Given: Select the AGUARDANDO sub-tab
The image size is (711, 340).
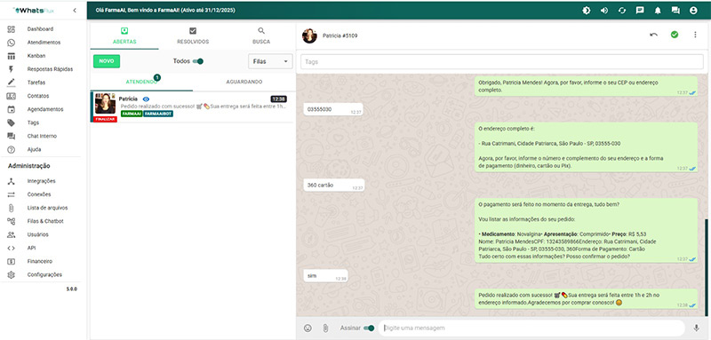Looking at the screenshot, I should pyautogui.click(x=244, y=82).
